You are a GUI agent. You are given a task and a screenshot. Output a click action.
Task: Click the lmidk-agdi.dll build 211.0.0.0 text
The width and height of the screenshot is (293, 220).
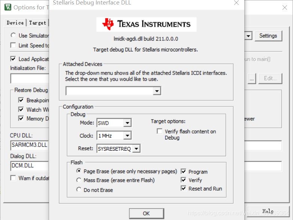(x=146, y=39)
